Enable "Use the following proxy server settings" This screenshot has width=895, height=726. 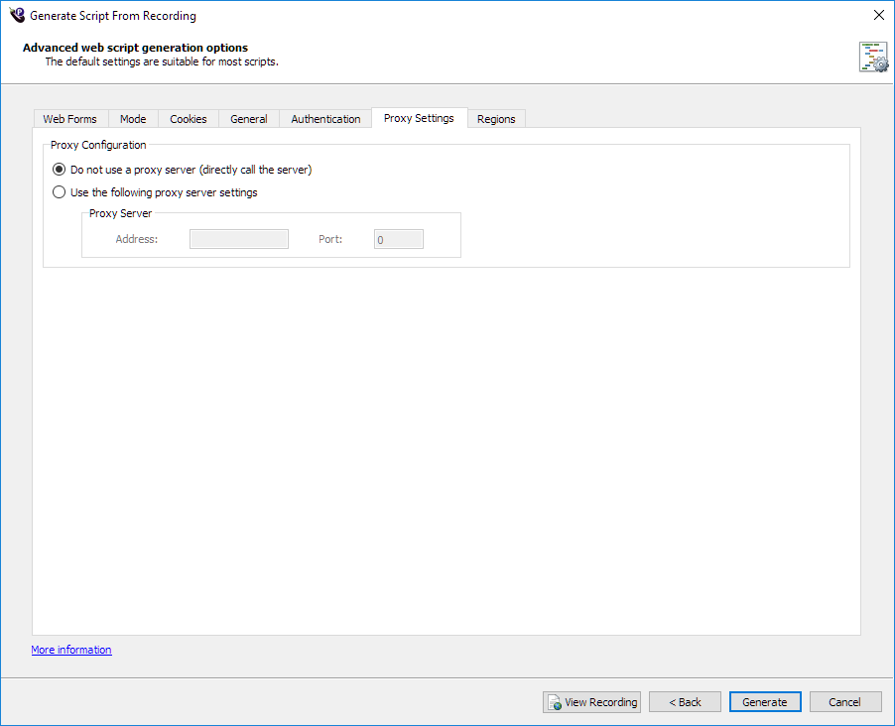point(60,192)
